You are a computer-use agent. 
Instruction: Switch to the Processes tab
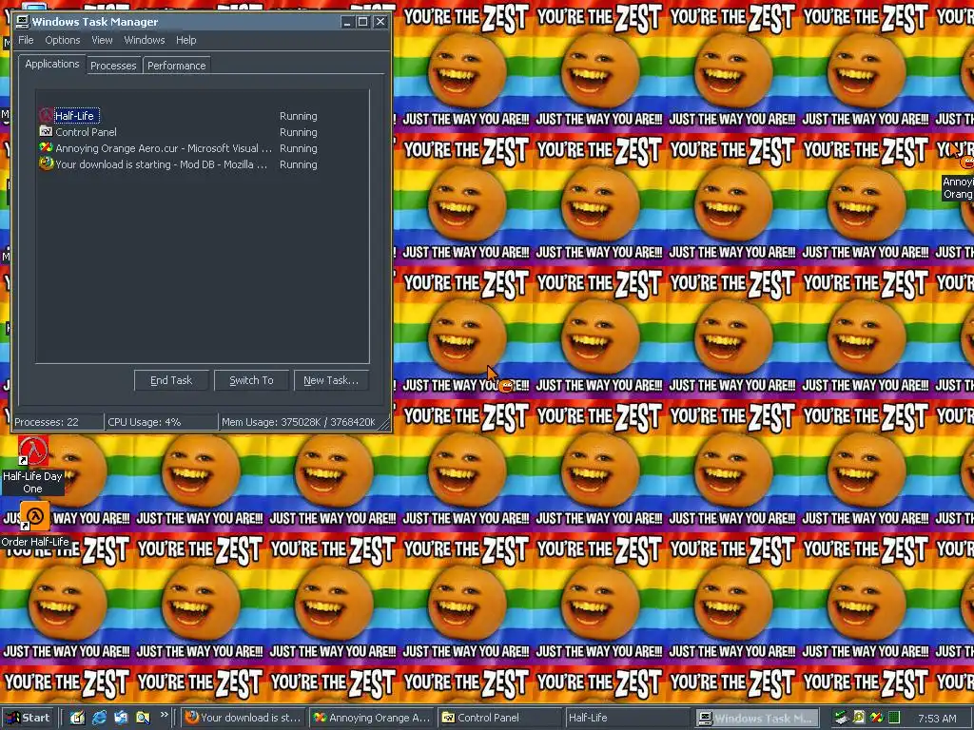pos(113,66)
